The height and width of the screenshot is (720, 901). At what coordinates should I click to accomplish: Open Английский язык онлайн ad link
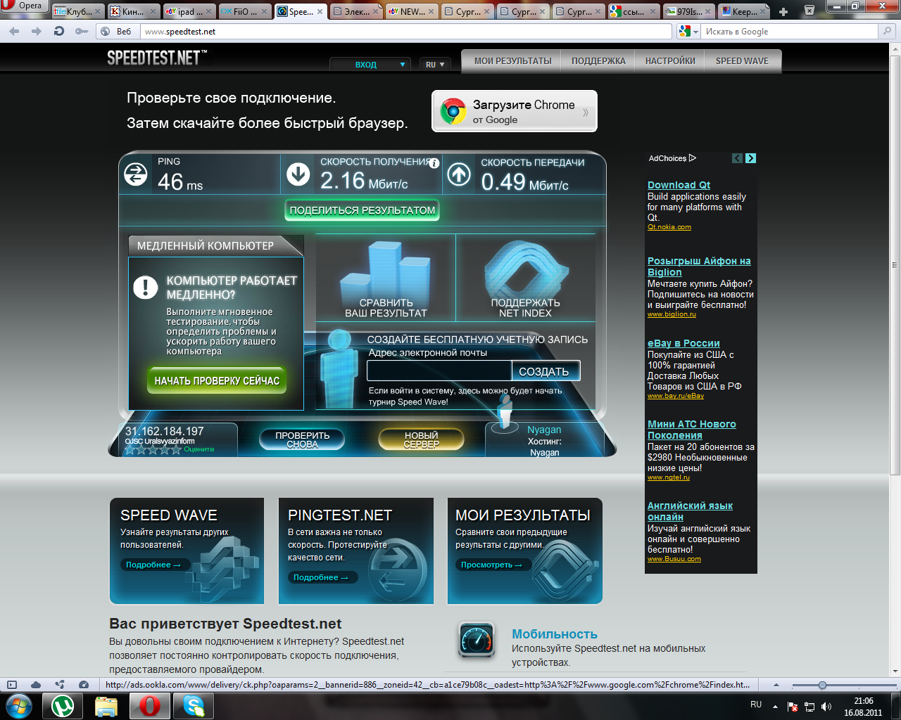[x=690, y=511]
